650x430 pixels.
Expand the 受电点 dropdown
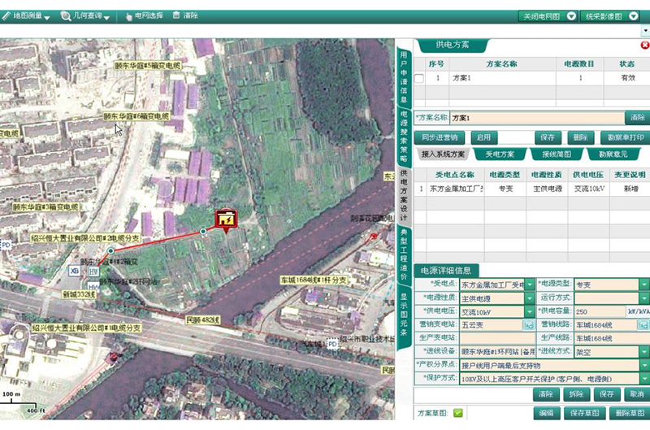point(529,285)
